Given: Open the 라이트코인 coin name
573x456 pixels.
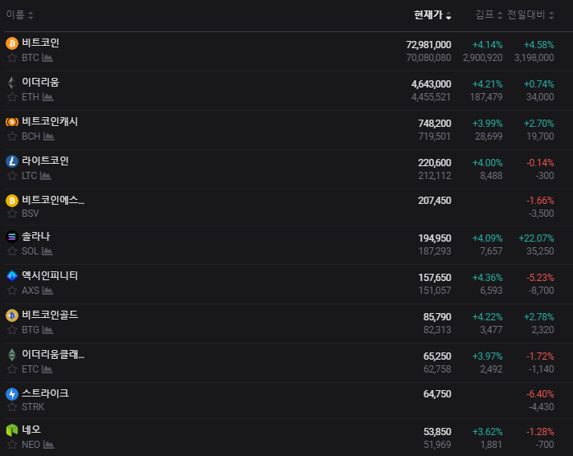Looking at the screenshot, I should (x=45, y=161).
